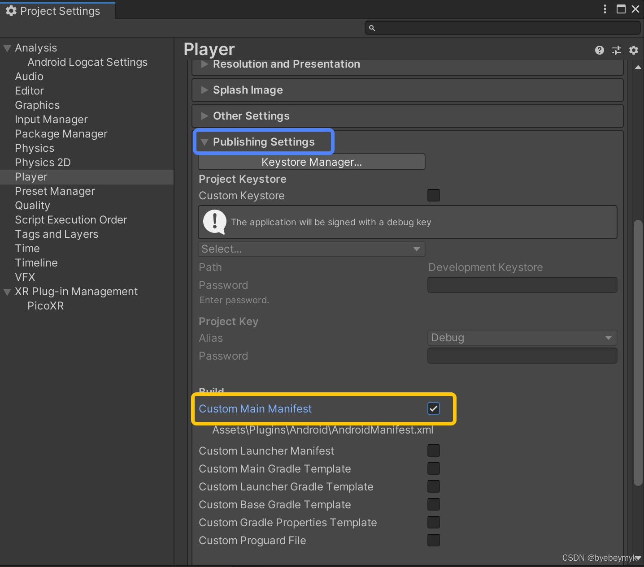Select the Player category in sidebar

[87, 177]
